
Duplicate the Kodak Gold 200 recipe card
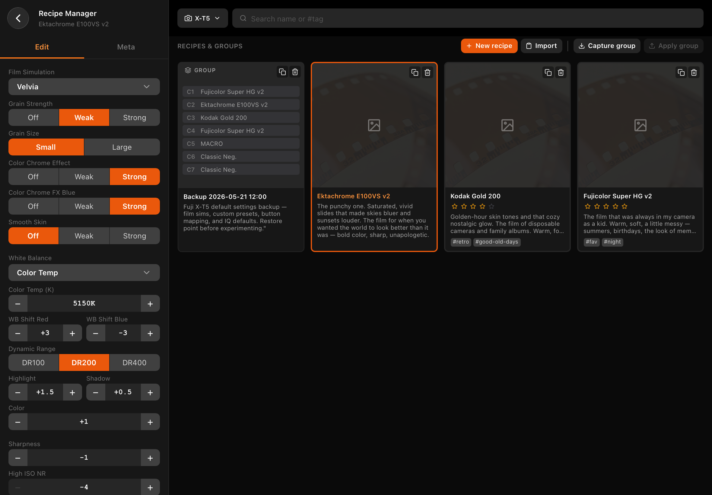548,72
